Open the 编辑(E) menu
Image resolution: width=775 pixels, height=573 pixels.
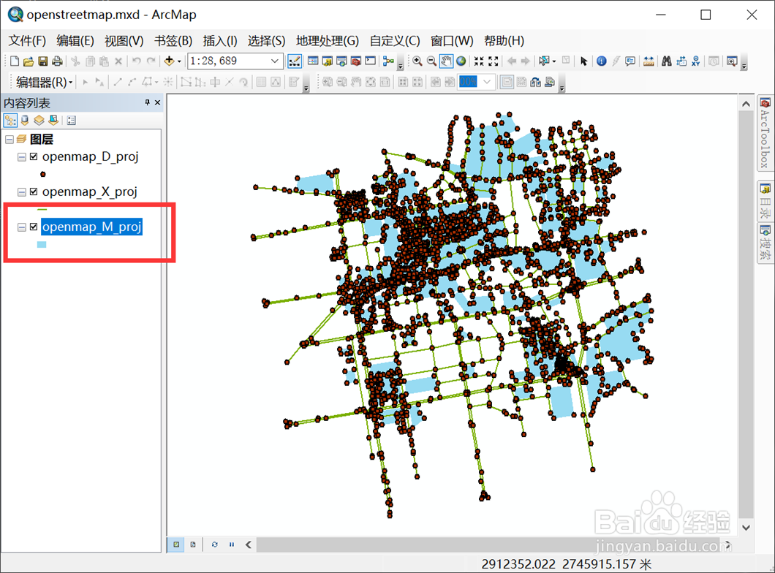pyautogui.click(x=75, y=40)
